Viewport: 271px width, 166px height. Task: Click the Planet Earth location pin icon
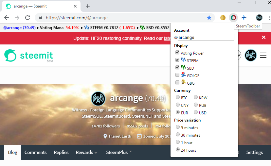pos(105,136)
